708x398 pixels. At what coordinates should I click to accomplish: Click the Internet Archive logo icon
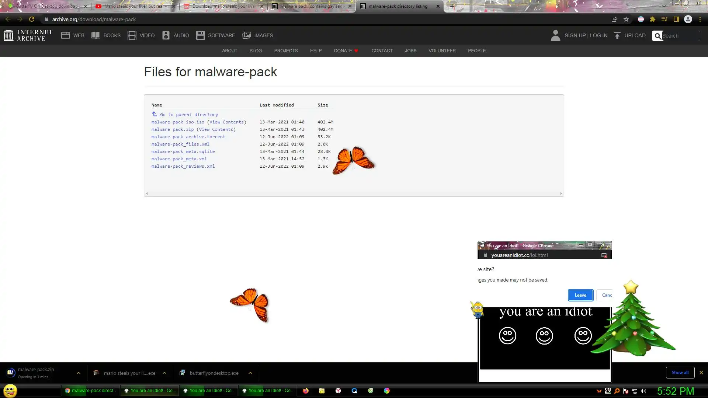[x=8, y=35]
